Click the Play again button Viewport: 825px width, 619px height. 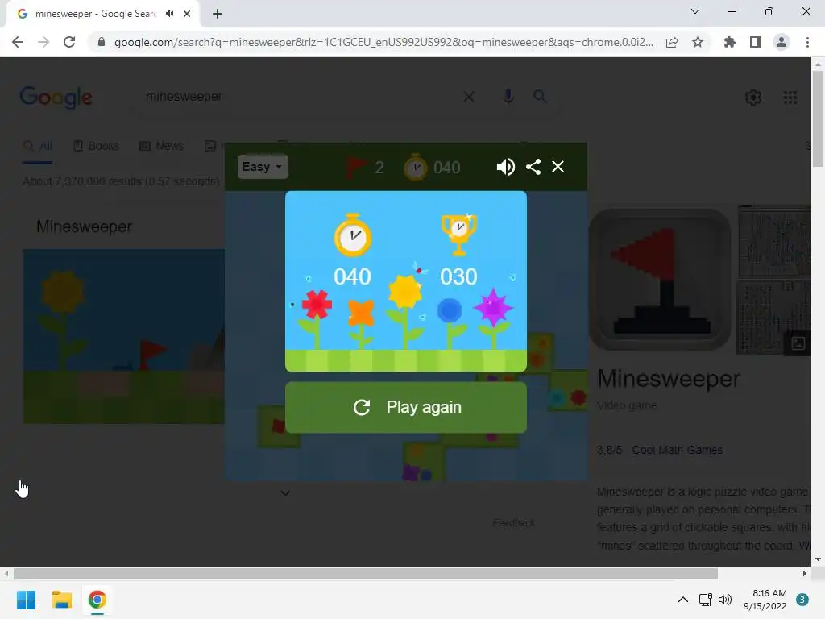pos(406,407)
